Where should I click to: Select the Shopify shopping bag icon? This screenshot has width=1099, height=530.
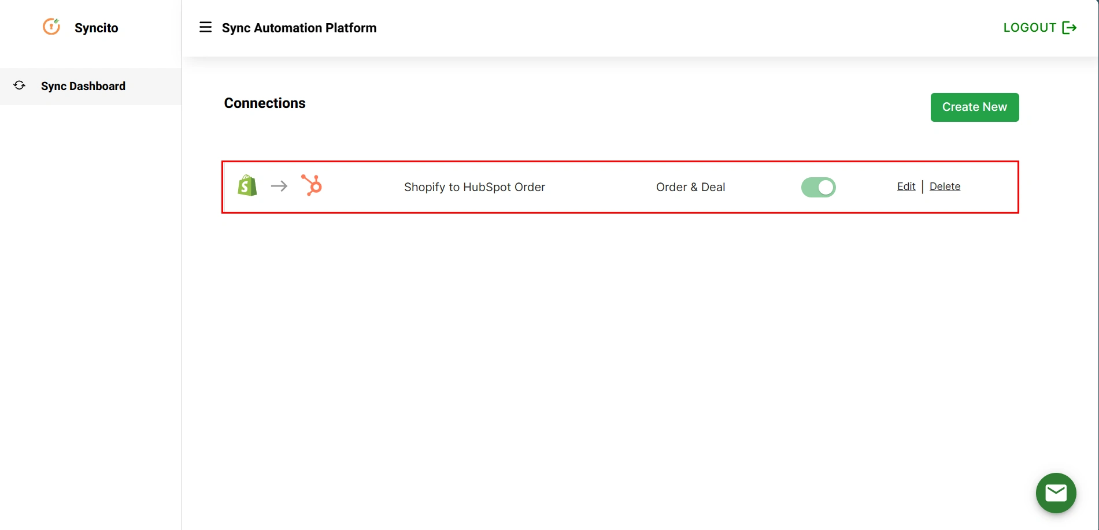pyautogui.click(x=247, y=185)
